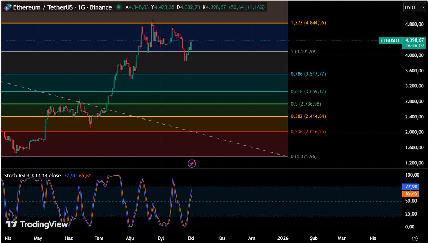Click the ETHUSDT price line label
The height and width of the screenshot is (243, 428).
tap(390, 40)
